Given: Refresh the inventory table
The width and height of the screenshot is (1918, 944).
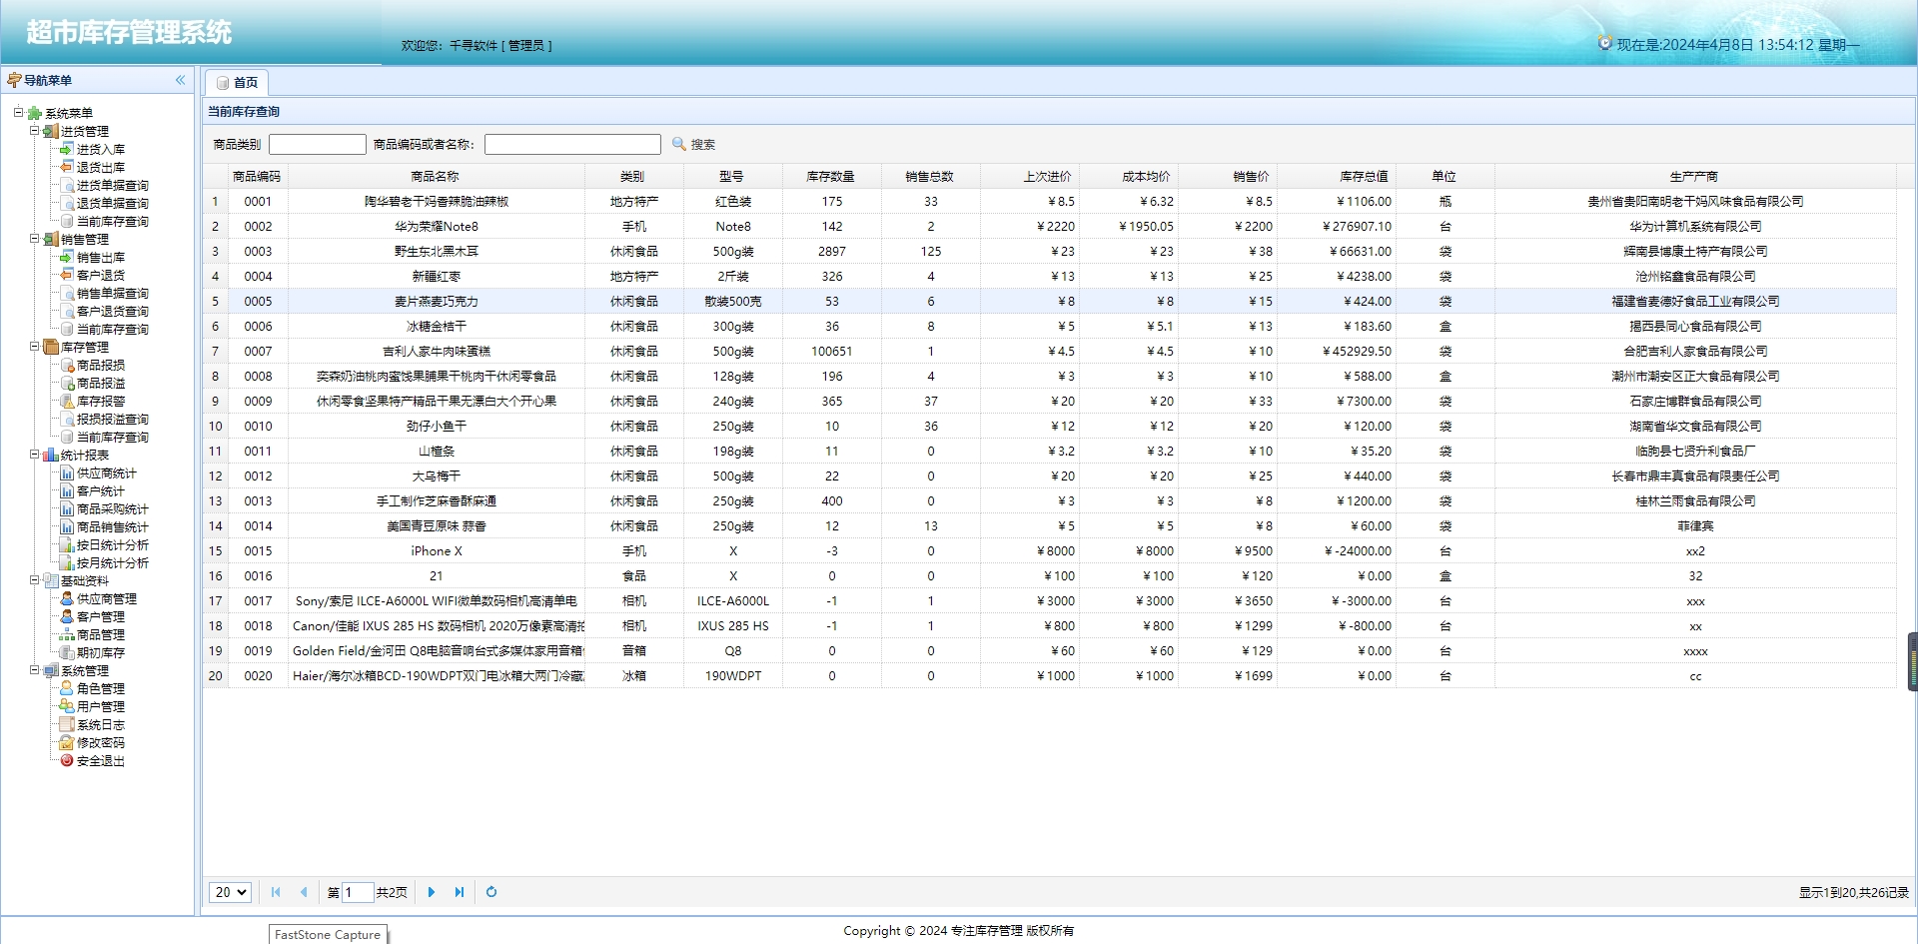Looking at the screenshot, I should click(491, 892).
